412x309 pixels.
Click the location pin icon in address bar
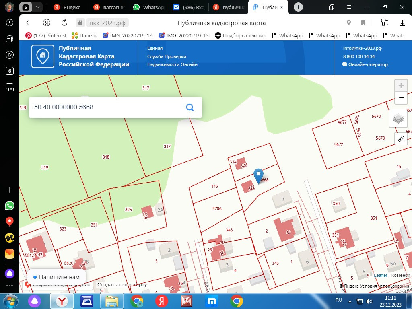tap(349, 23)
